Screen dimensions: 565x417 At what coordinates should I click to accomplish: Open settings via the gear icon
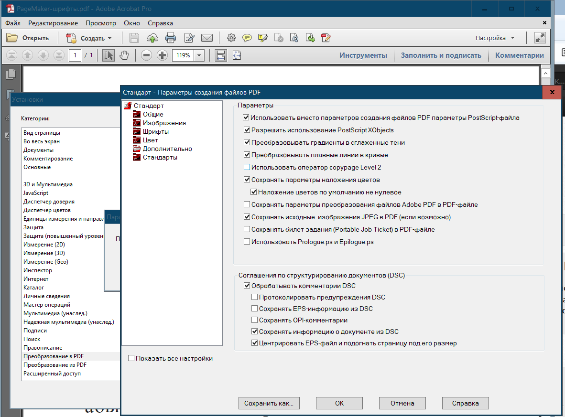click(x=231, y=38)
